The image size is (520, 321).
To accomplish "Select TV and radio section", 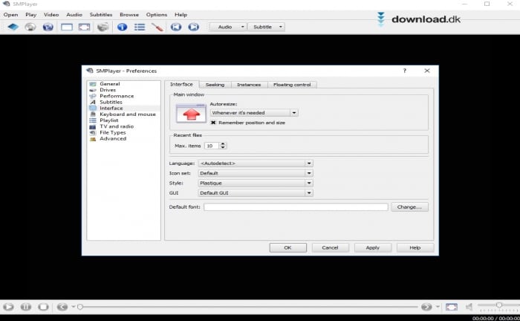I will click(x=117, y=126).
